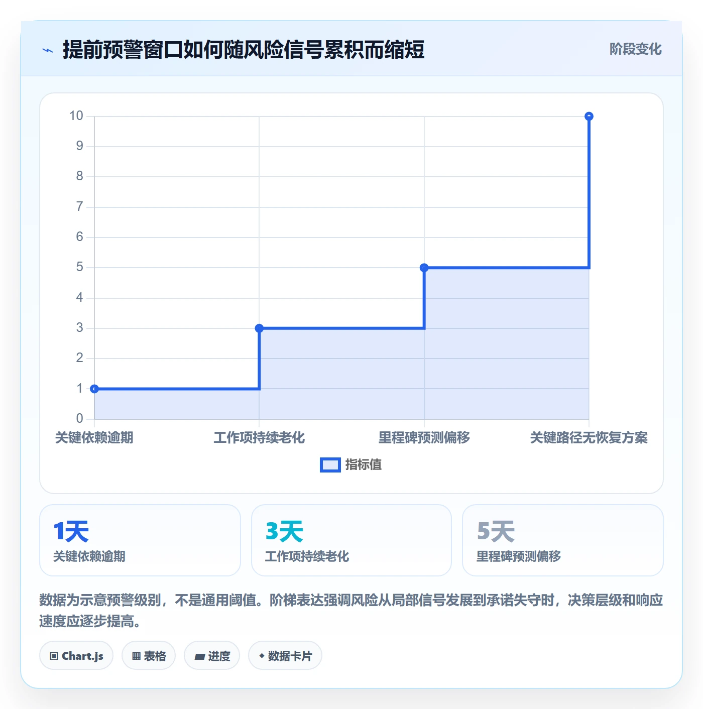This screenshot has width=703, height=709.
Task: Click the 进度 tag chip
Action: point(212,655)
